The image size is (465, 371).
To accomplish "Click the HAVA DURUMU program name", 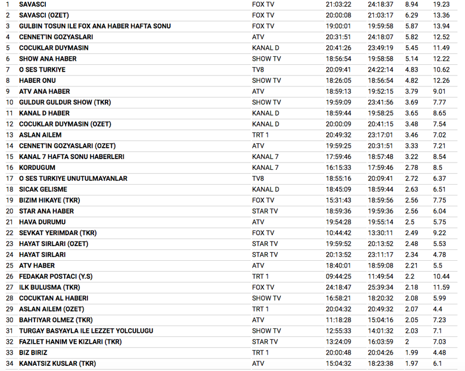I will tap(43, 222).
